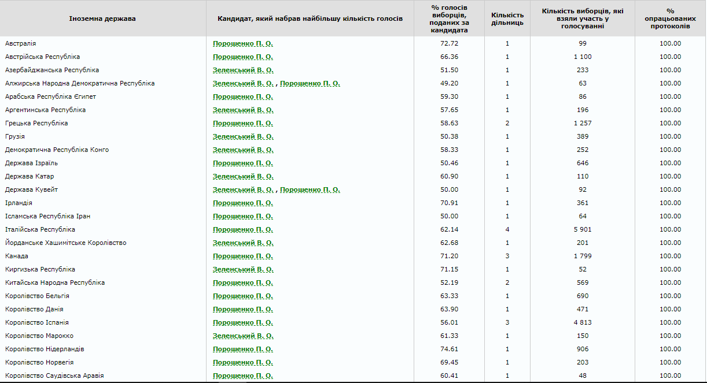707x383 pixels.
Task: Open the Порошенко П. О. link for Канада
Action: [x=242, y=256]
